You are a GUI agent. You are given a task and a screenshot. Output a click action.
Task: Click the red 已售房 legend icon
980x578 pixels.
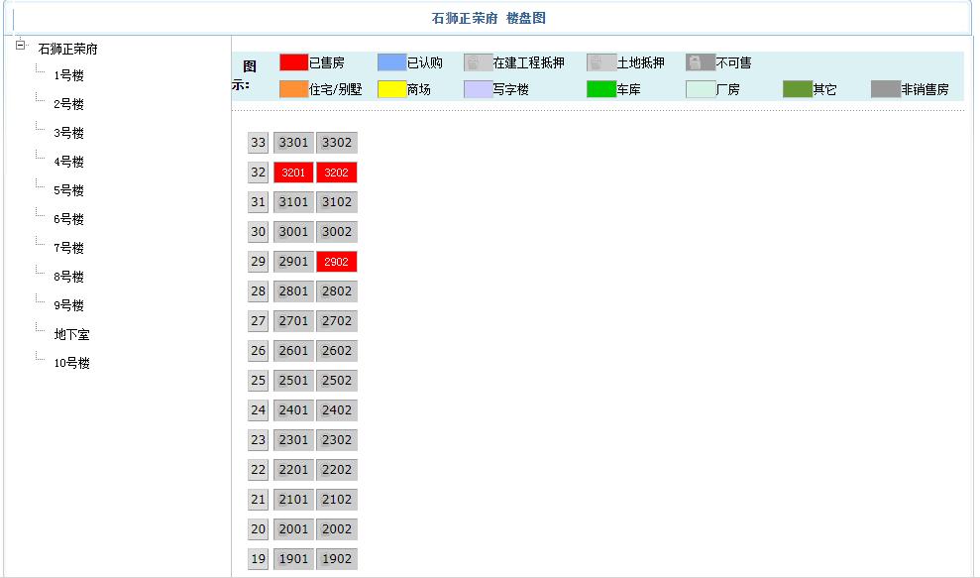tap(294, 61)
